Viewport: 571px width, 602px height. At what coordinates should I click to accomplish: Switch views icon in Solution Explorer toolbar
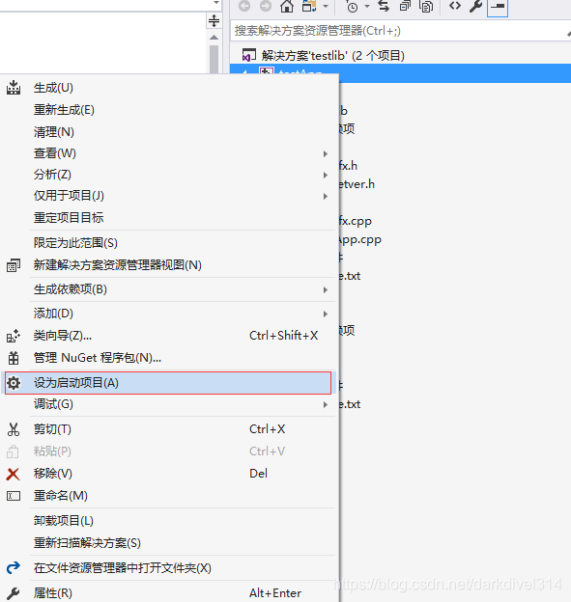click(x=309, y=6)
